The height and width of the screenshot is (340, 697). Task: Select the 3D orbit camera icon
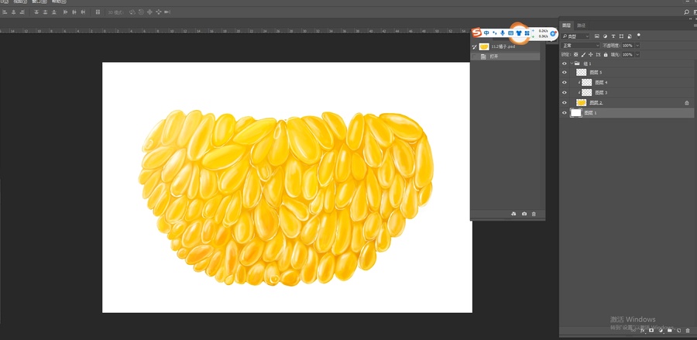(x=132, y=12)
